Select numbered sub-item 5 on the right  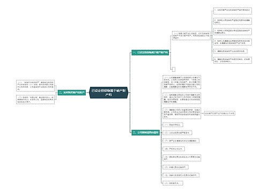[230, 51]
